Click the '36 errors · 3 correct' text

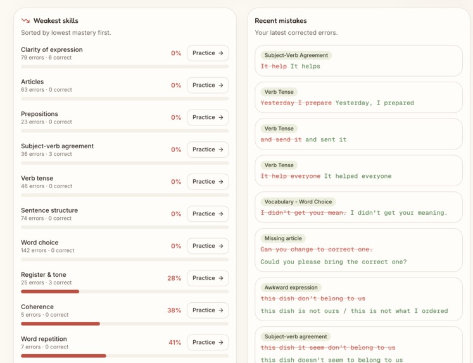click(x=46, y=154)
